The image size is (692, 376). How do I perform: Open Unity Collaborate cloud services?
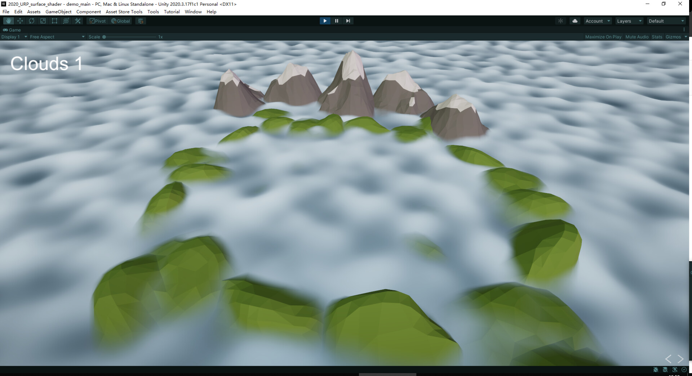click(575, 21)
